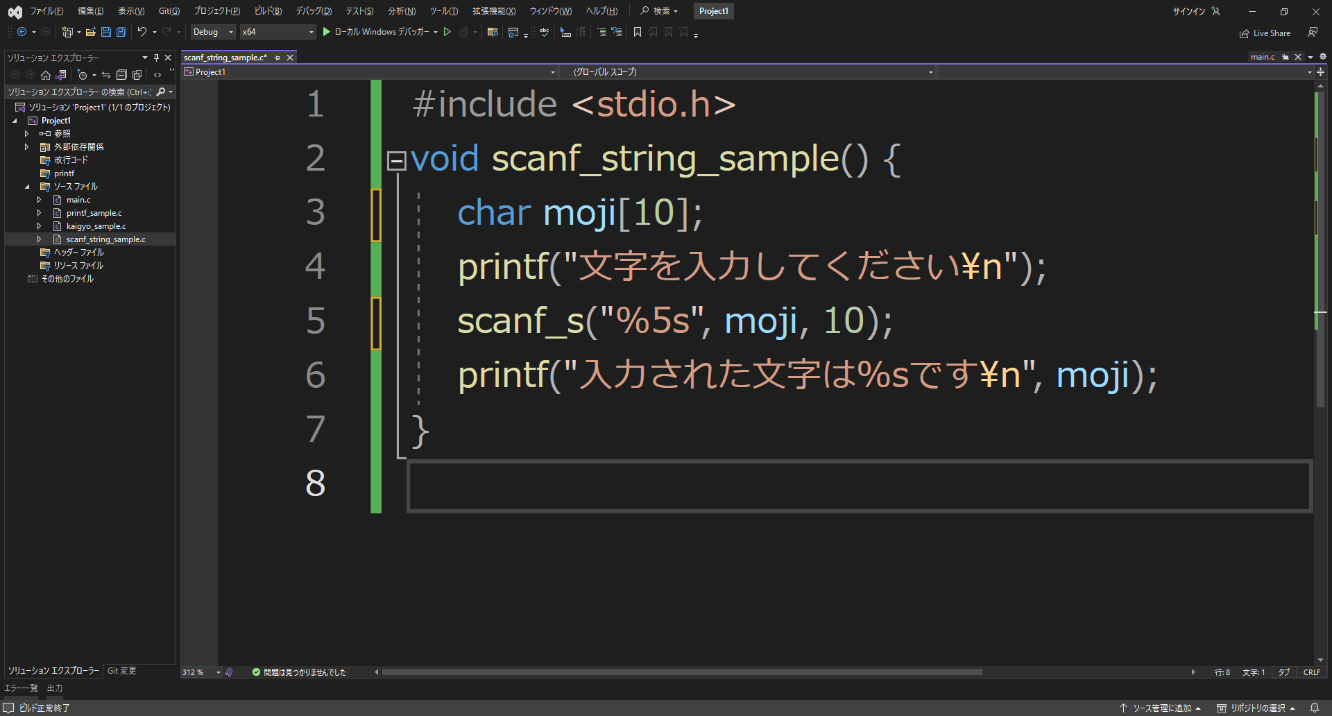Screen dimensions: 1332x716
Task: Select kaigyo_sample.c in Solution Explorer
Action: click(x=96, y=226)
